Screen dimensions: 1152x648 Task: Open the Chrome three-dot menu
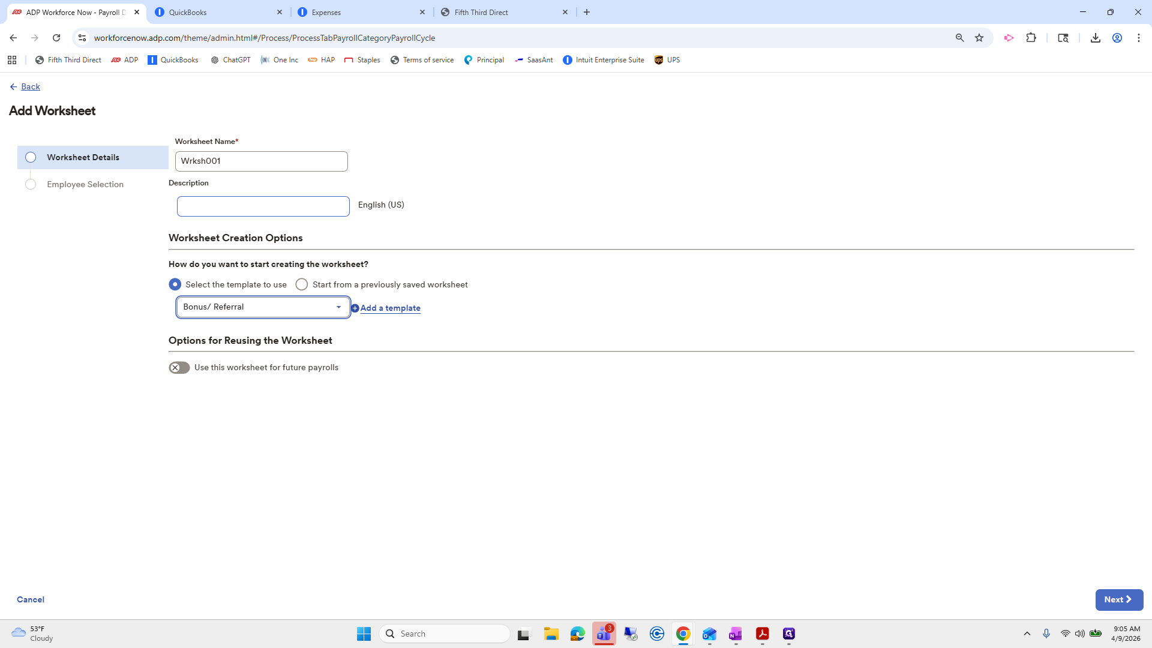coord(1138,38)
